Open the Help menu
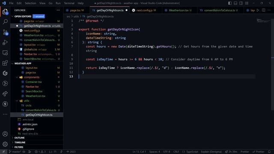This screenshot has height=154, width=274. (x=80, y=3)
